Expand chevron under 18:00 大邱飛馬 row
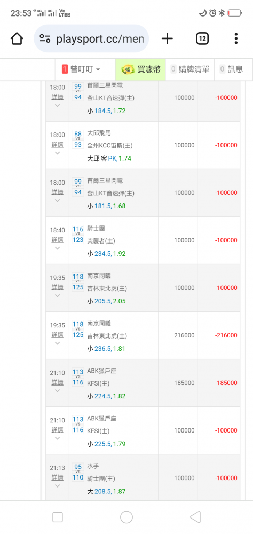Screen dimensions: 253x534 click(57, 153)
